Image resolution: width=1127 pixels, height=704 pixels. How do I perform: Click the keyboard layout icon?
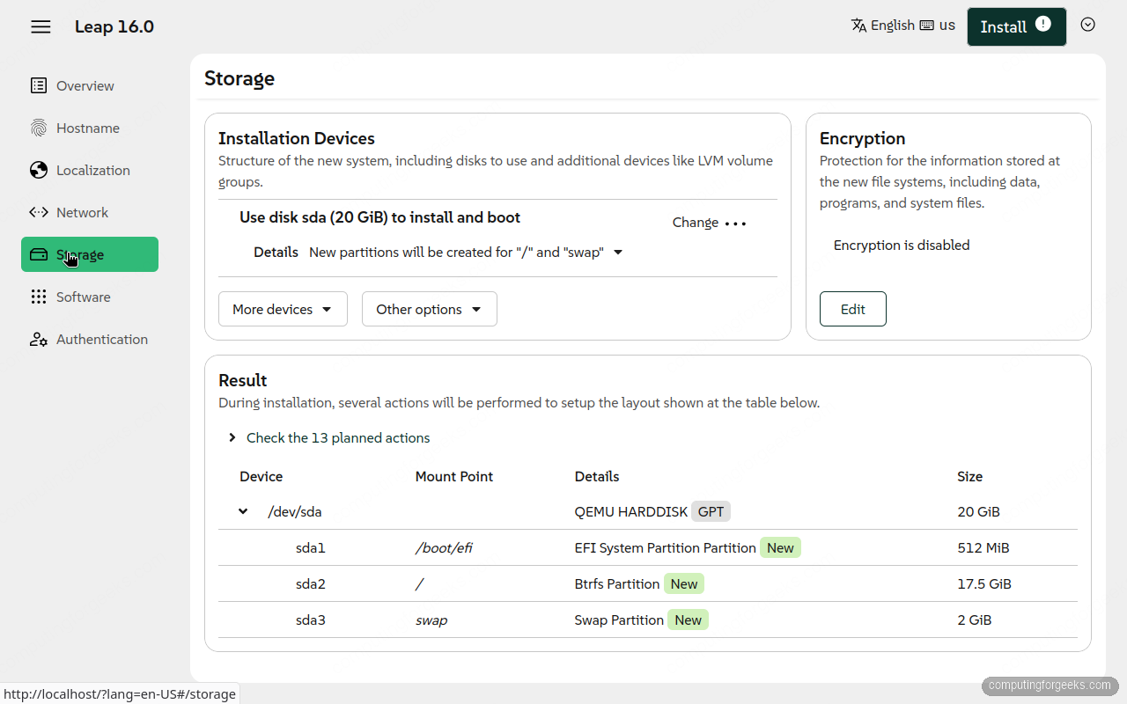coord(926,26)
